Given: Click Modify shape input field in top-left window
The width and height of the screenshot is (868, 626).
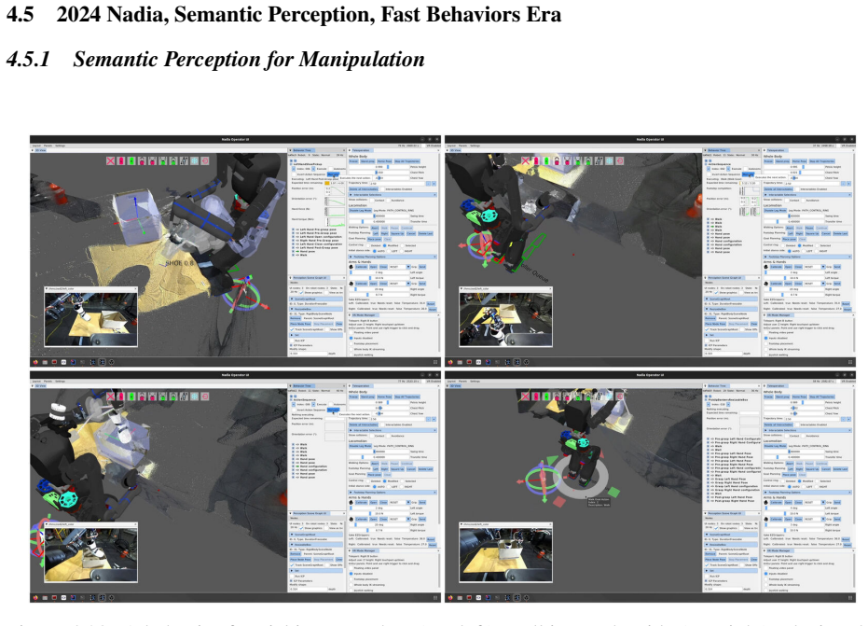Looking at the screenshot, I should (x=309, y=354).
